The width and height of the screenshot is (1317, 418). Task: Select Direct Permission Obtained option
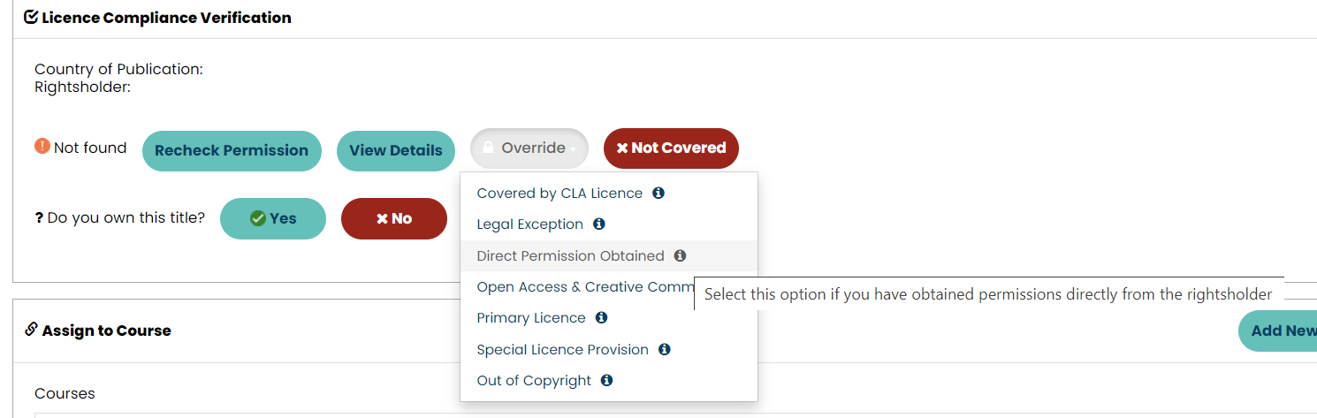570,256
